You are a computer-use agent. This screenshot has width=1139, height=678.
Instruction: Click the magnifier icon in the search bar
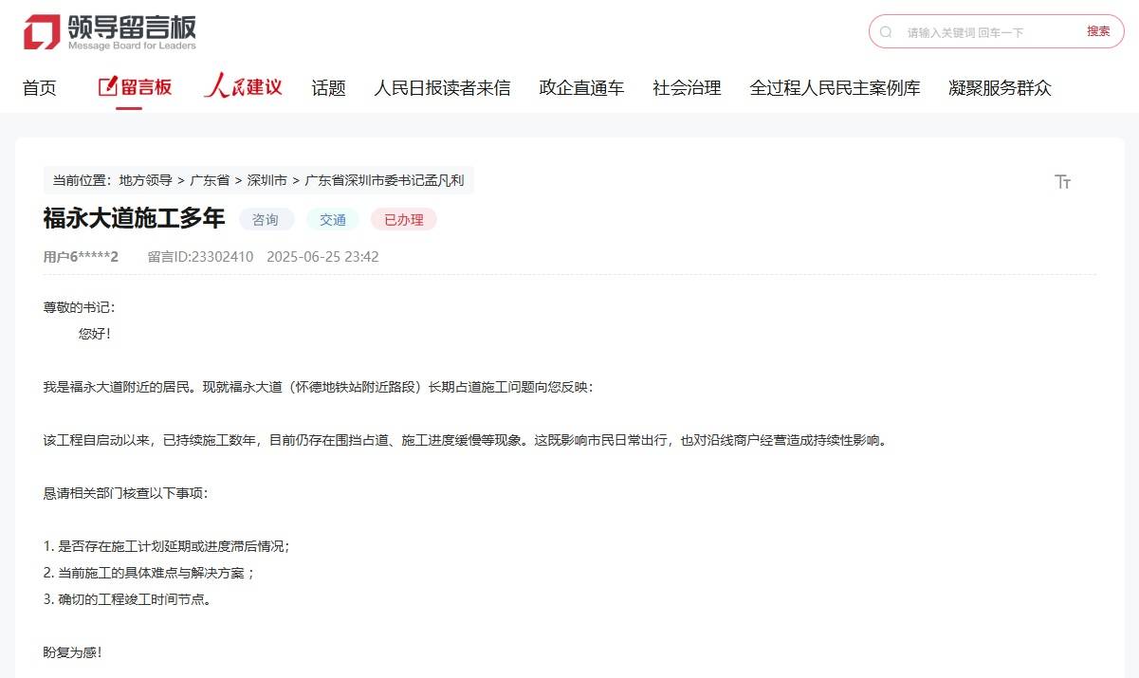coord(885,31)
